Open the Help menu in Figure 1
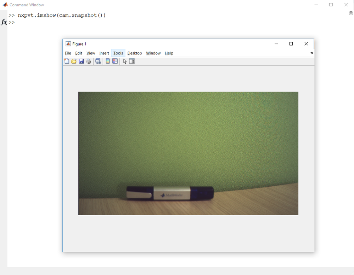 (169, 53)
